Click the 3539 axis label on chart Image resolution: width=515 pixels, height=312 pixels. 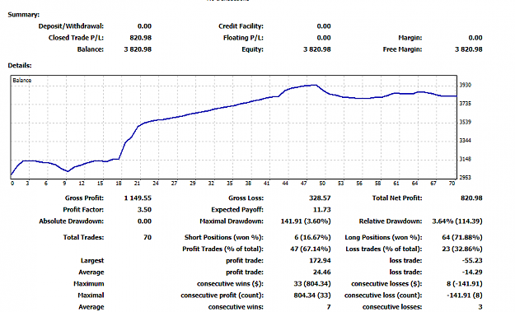coord(465,122)
